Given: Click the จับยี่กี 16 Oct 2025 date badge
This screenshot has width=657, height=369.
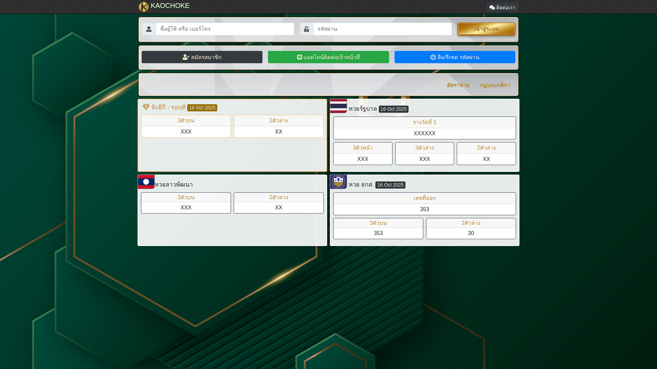Looking at the screenshot, I should [x=202, y=108].
